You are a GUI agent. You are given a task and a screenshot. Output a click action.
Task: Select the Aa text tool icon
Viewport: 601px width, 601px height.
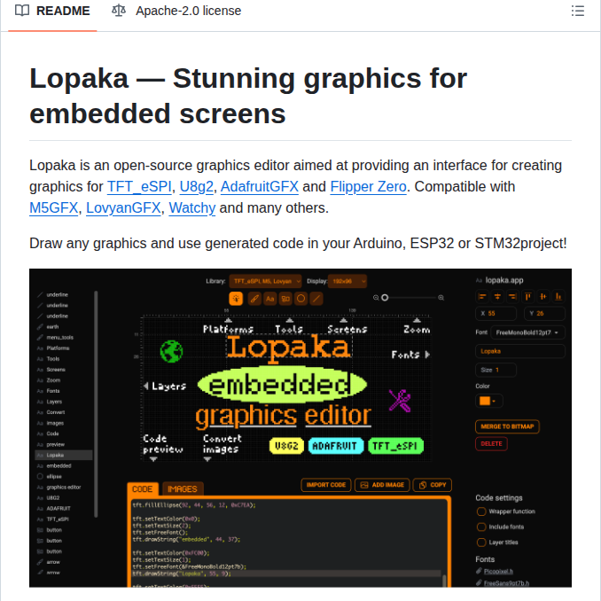(x=269, y=299)
